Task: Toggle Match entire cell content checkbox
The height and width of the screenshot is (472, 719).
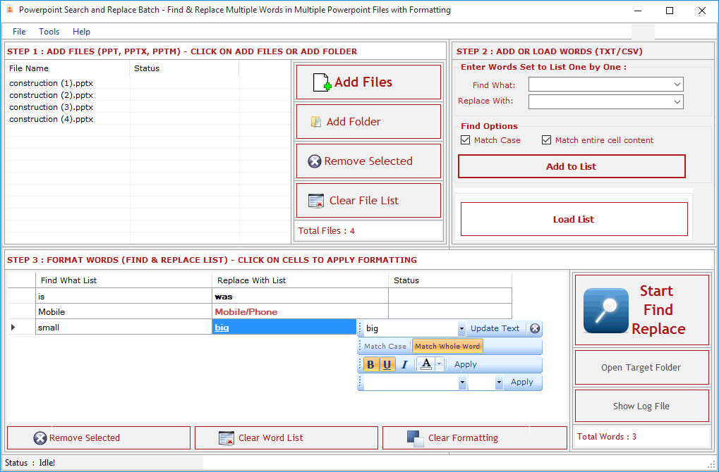Action: click(546, 140)
